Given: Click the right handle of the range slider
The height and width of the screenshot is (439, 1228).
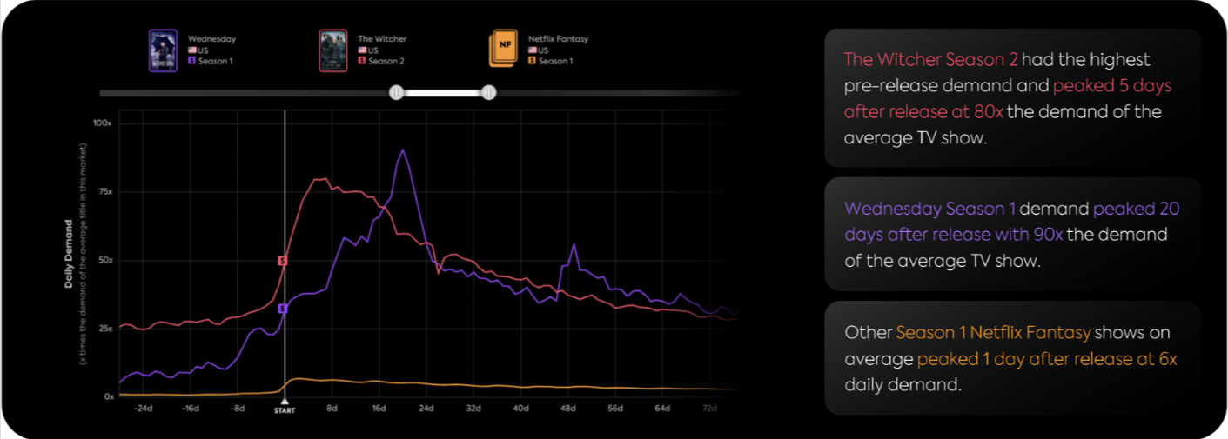Looking at the screenshot, I should click(x=489, y=92).
